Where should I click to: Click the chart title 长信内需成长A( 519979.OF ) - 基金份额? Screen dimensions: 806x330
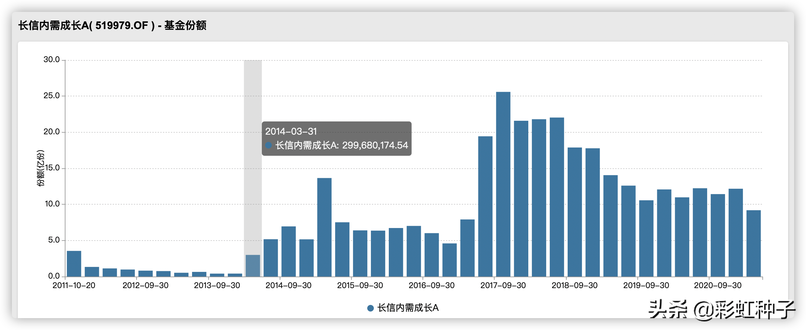point(112,25)
